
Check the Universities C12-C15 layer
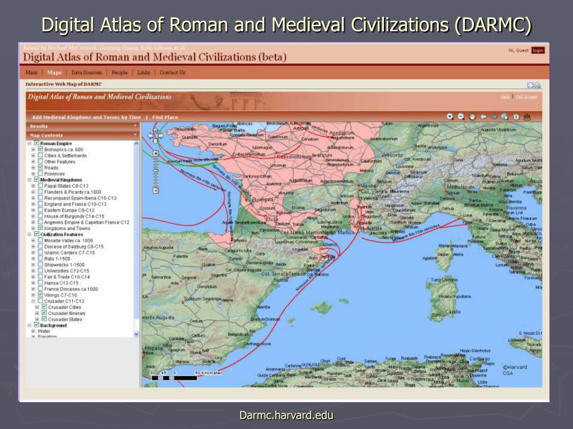40,271
